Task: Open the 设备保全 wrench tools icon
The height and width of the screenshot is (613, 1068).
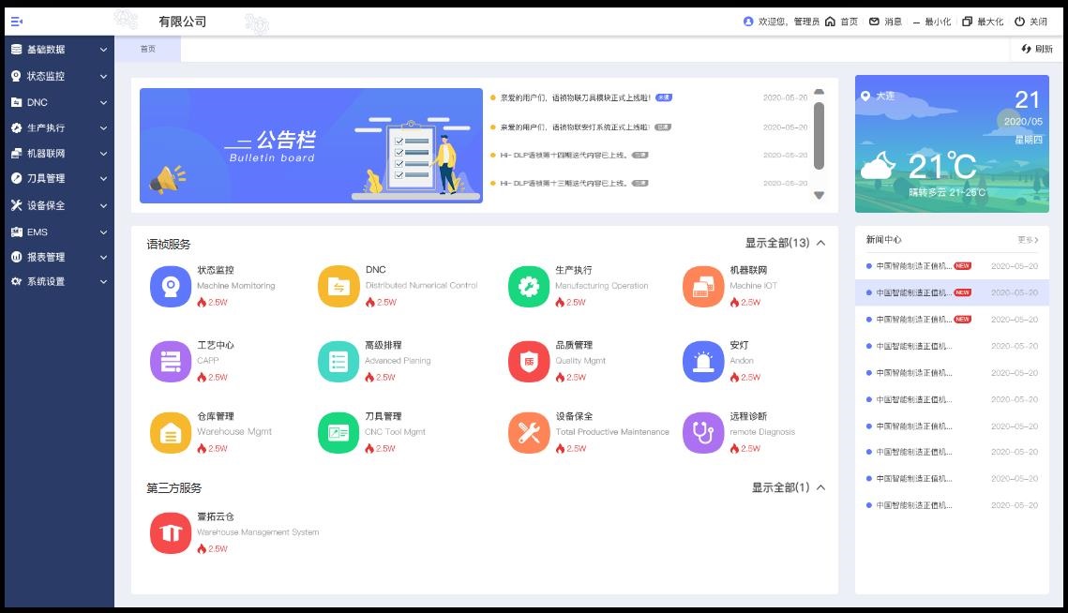Action: point(529,433)
